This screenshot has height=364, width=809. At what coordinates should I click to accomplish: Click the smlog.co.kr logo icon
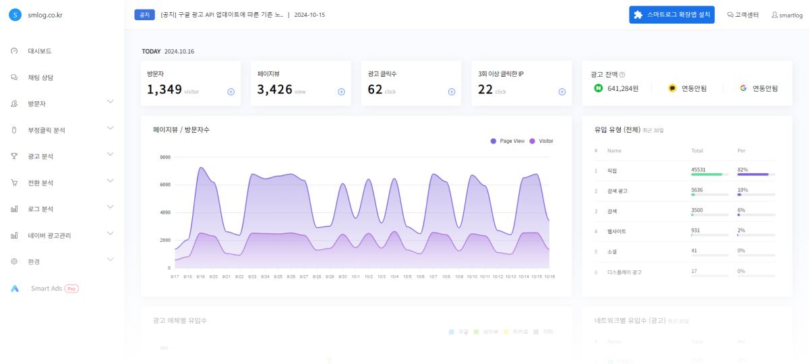(16, 15)
